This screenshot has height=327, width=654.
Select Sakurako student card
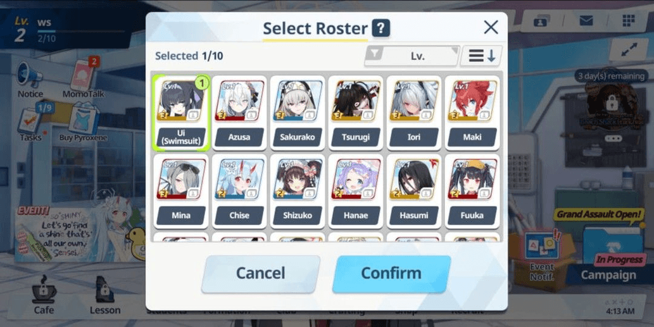coord(298,113)
